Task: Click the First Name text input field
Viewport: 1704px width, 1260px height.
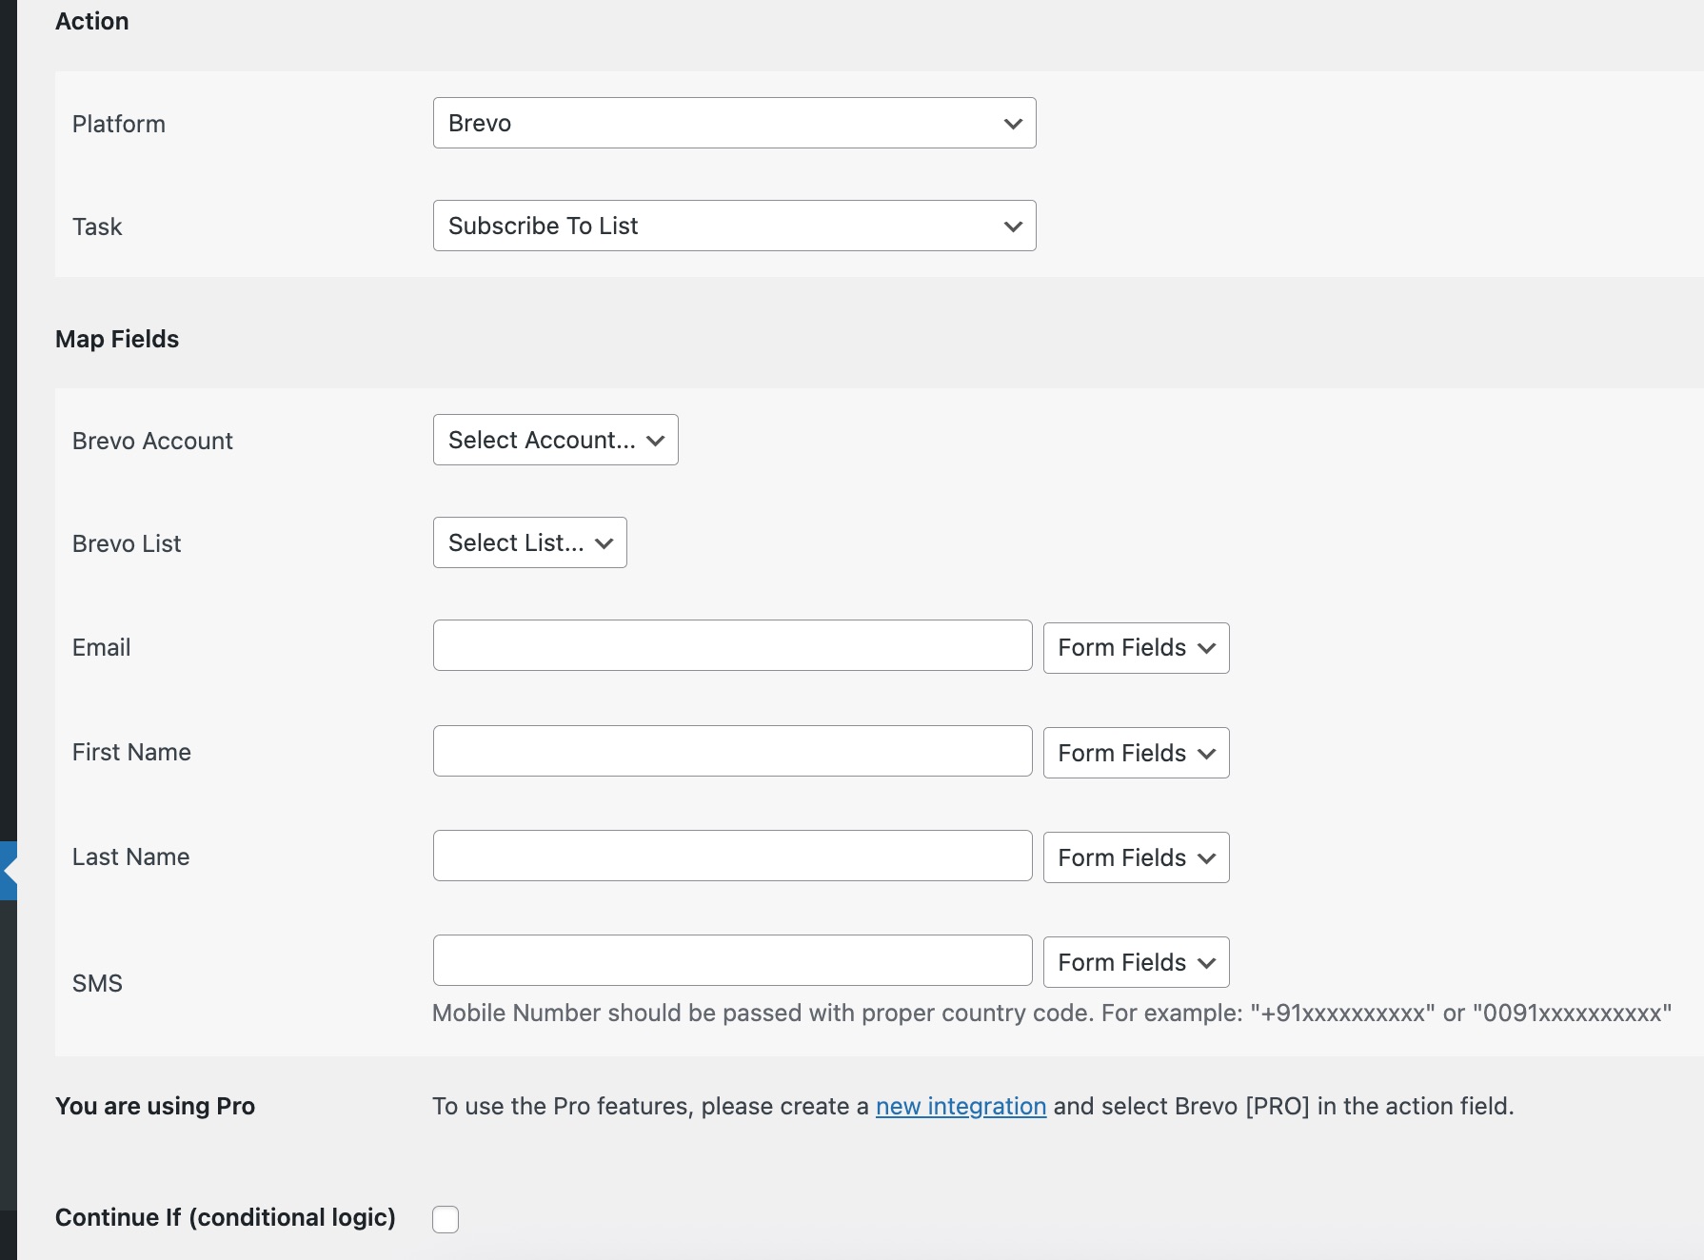Action: click(x=732, y=751)
